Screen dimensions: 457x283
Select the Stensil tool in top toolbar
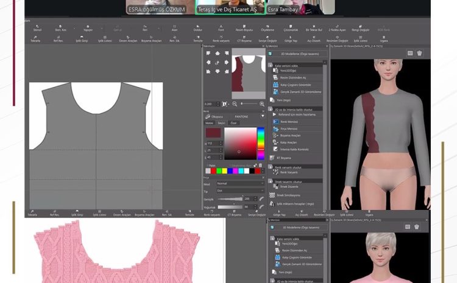coord(38,27)
